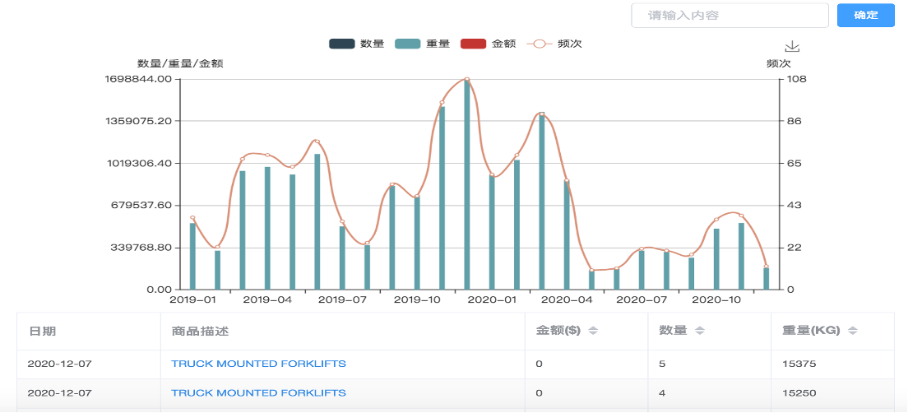Image resolution: width=908 pixels, height=413 pixels.
Task: Click quantity cell 4
Action: (662, 392)
